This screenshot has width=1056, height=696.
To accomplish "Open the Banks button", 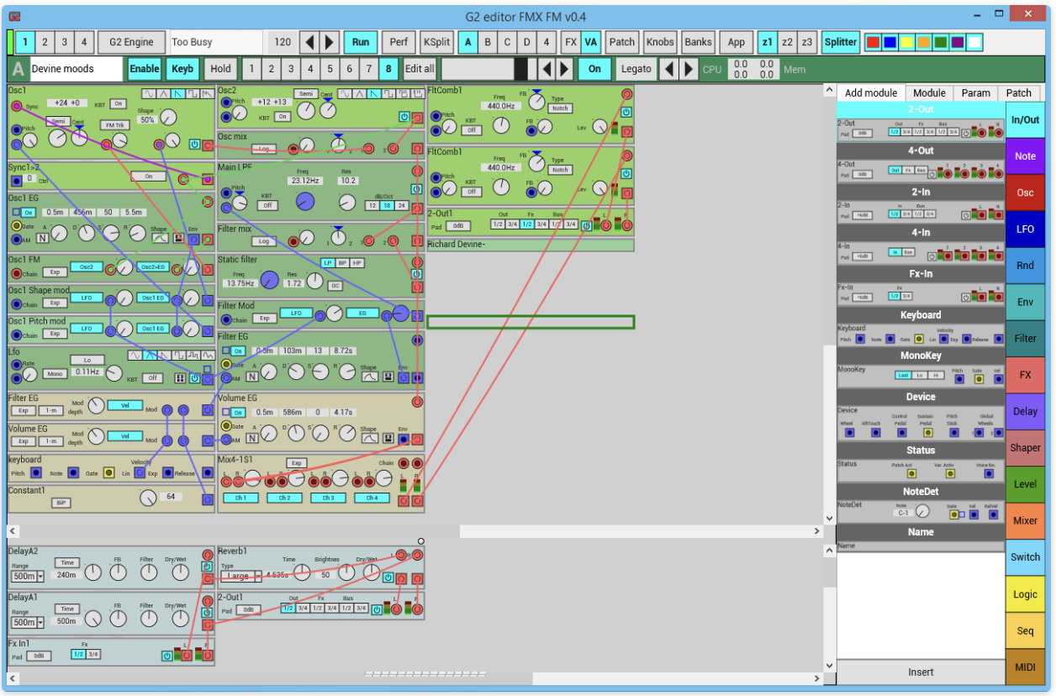I will pyautogui.click(x=698, y=42).
